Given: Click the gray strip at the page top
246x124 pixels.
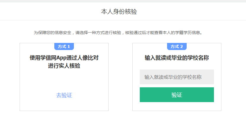Looking at the screenshot, I should [x=123, y=1].
